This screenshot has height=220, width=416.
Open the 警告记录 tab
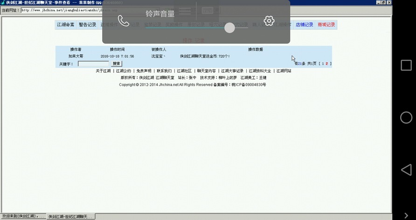(x=87, y=25)
